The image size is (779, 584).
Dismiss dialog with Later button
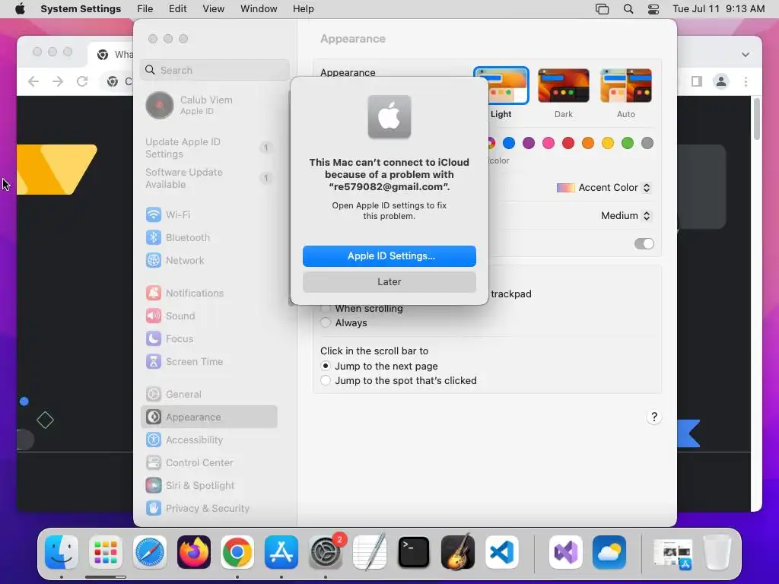(389, 282)
